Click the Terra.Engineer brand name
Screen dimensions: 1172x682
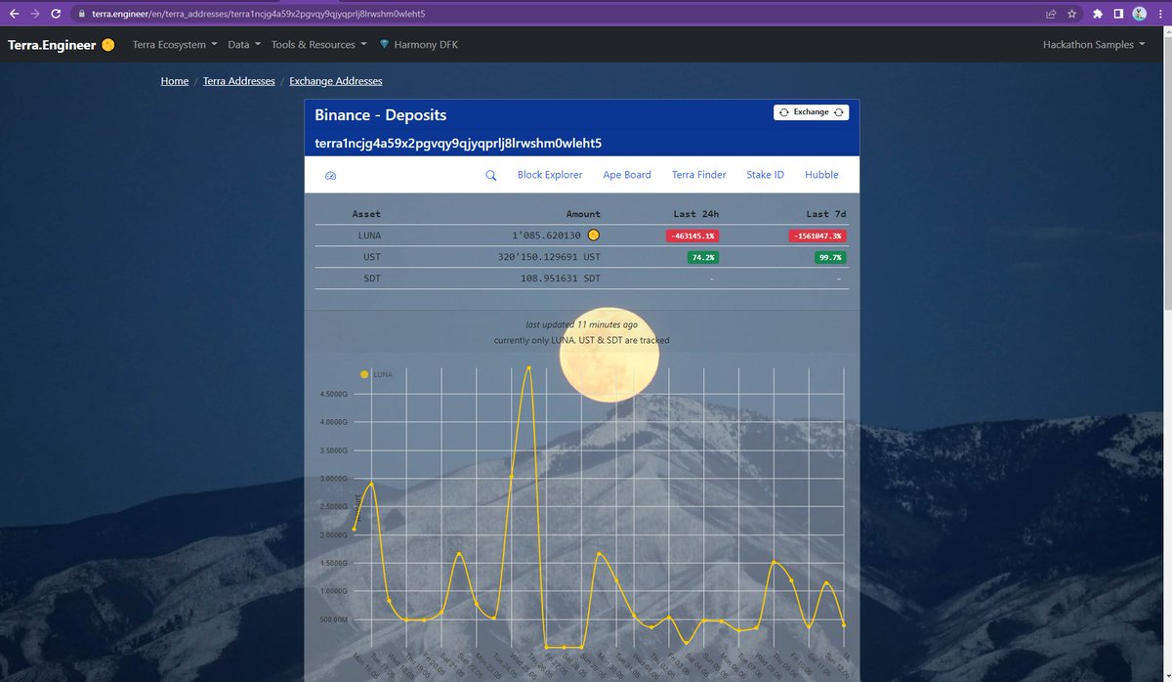coord(52,45)
